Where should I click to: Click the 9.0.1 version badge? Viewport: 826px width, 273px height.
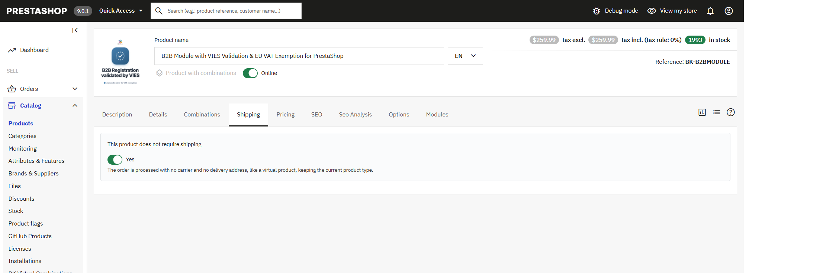click(83, 11)
